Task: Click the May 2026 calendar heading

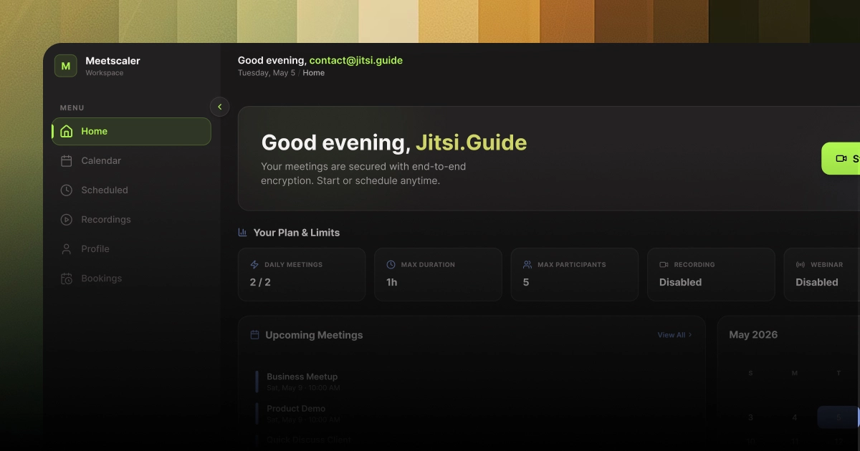Action: click(753, 335)
